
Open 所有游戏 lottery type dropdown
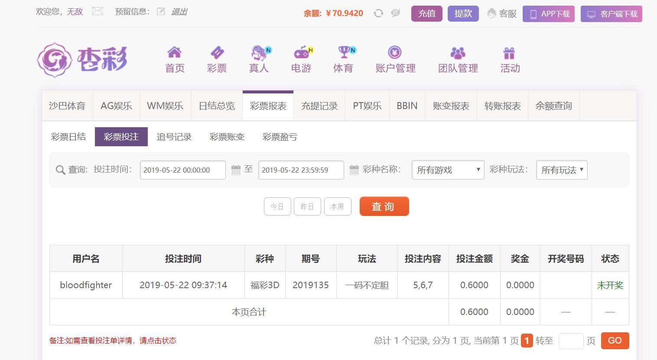tap(448, 170)
